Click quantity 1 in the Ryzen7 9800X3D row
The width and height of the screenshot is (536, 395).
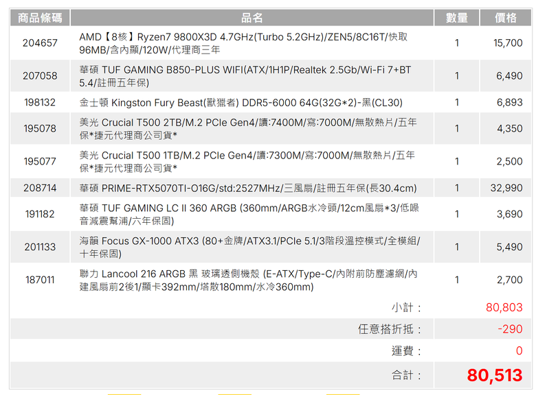point(457,43)
